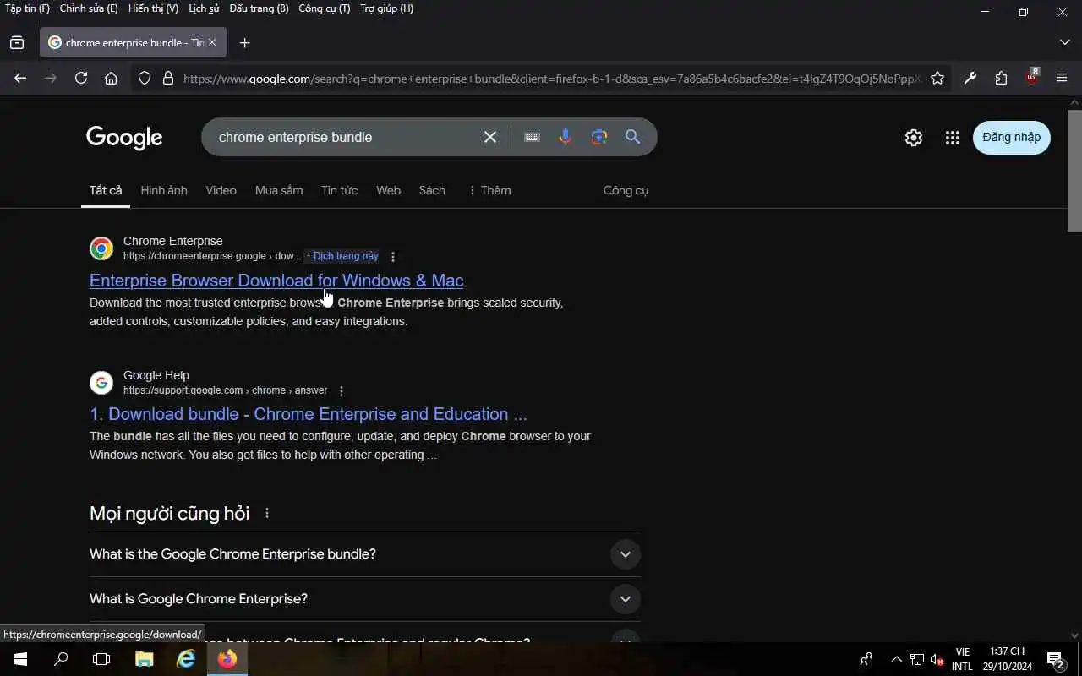The height and width of the screenshot is (676, 1082).
Task: Open the Hiển thị (V) menu
Action: click(153, 8)
